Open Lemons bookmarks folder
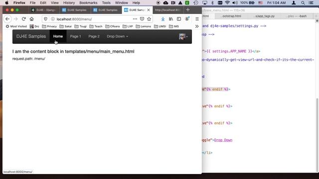Screen dimensions: 319x179 coord(144,26)
